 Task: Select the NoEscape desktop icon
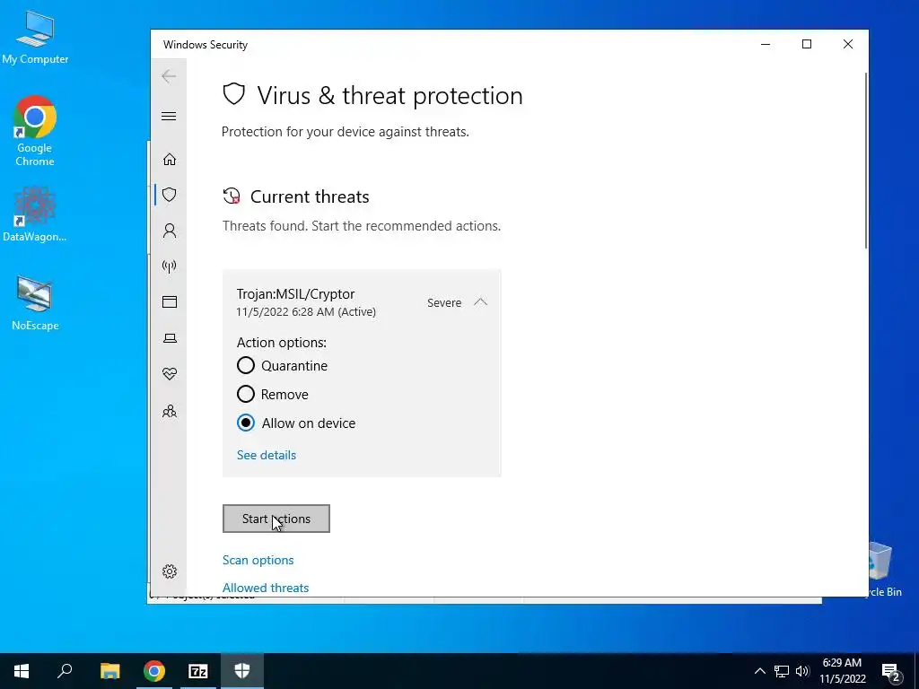tap(35, 303)
